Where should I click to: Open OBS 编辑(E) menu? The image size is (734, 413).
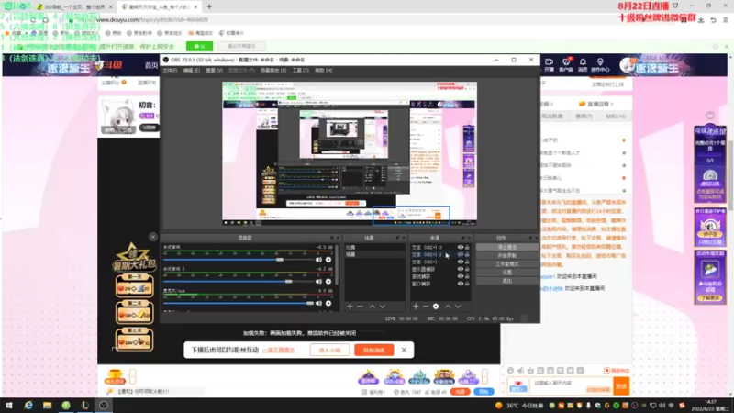point(192,71)
